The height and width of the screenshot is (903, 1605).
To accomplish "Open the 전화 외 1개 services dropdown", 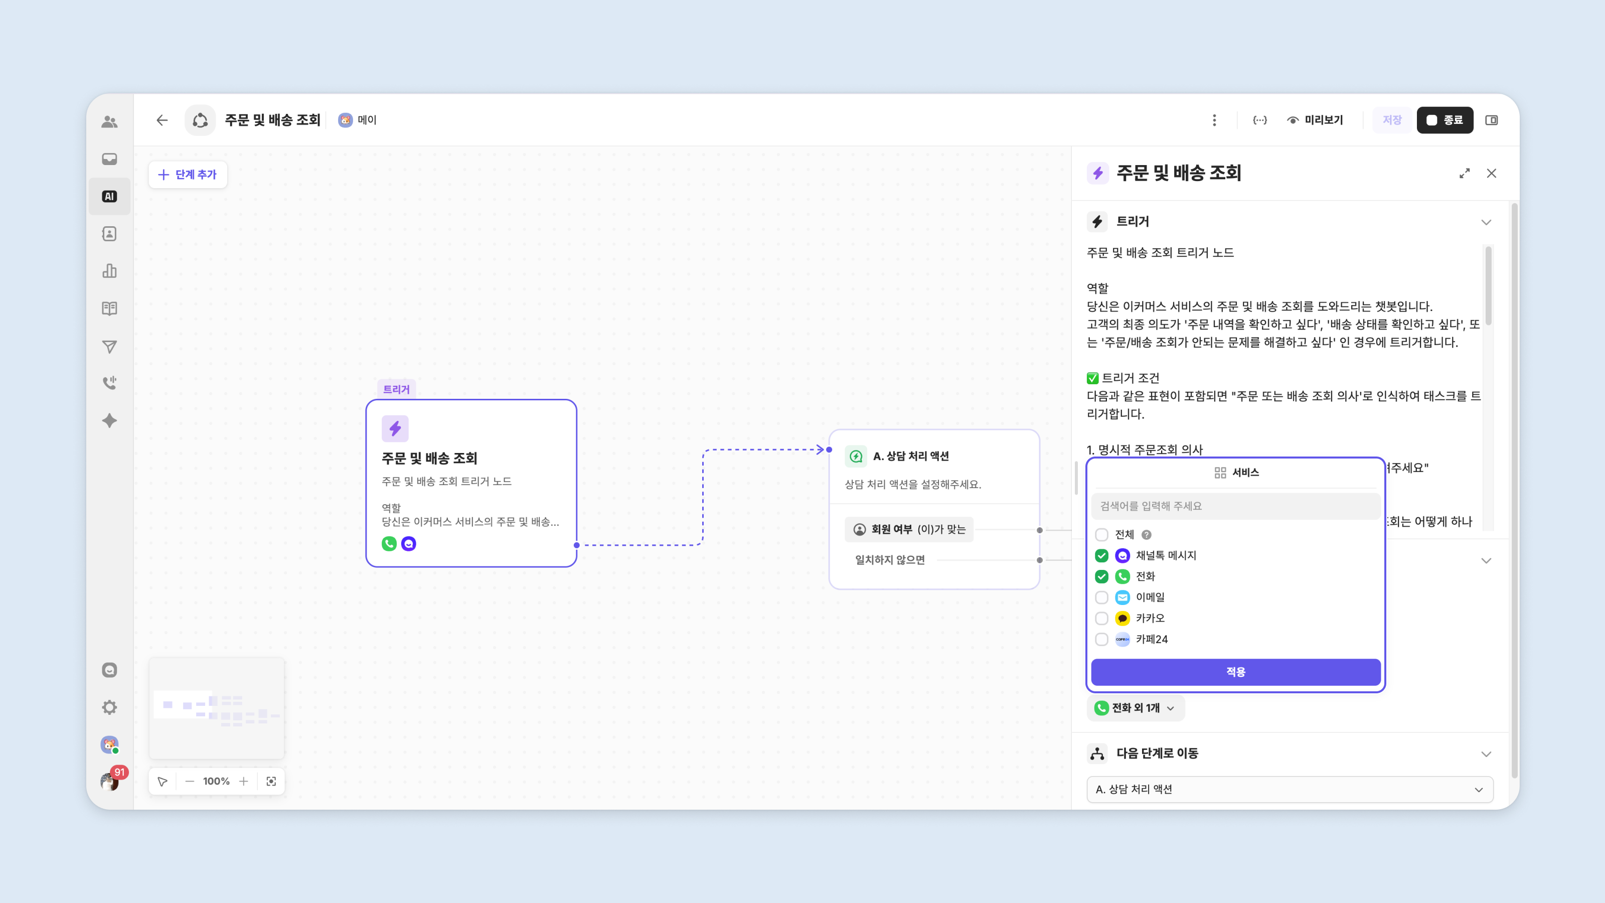I will click(1135, 708).
